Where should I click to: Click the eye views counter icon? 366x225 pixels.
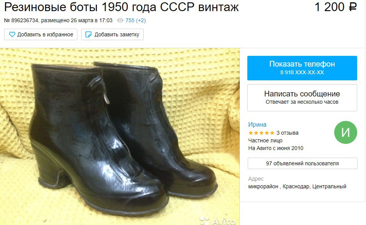point(120,21)
